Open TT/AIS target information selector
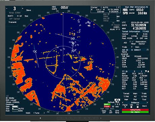Screen dimensions: 155x122 tap(146, 32)
